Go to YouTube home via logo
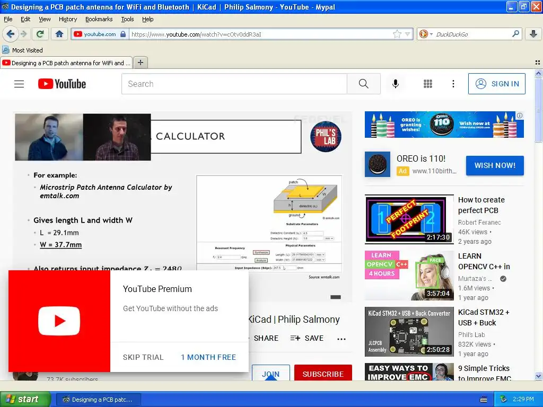The height and width of the screenshot is (407, 543). [x=62, y=84]
